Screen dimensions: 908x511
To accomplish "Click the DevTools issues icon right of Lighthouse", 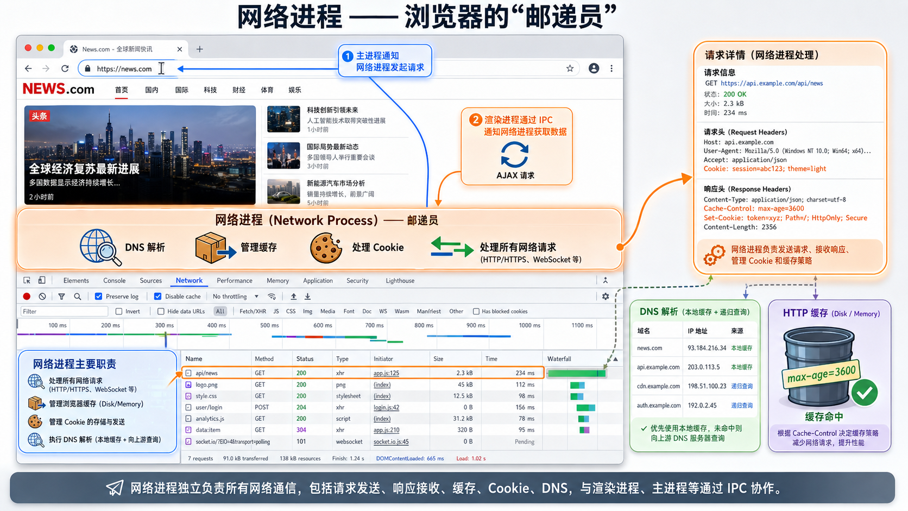I will click(606, 280).
